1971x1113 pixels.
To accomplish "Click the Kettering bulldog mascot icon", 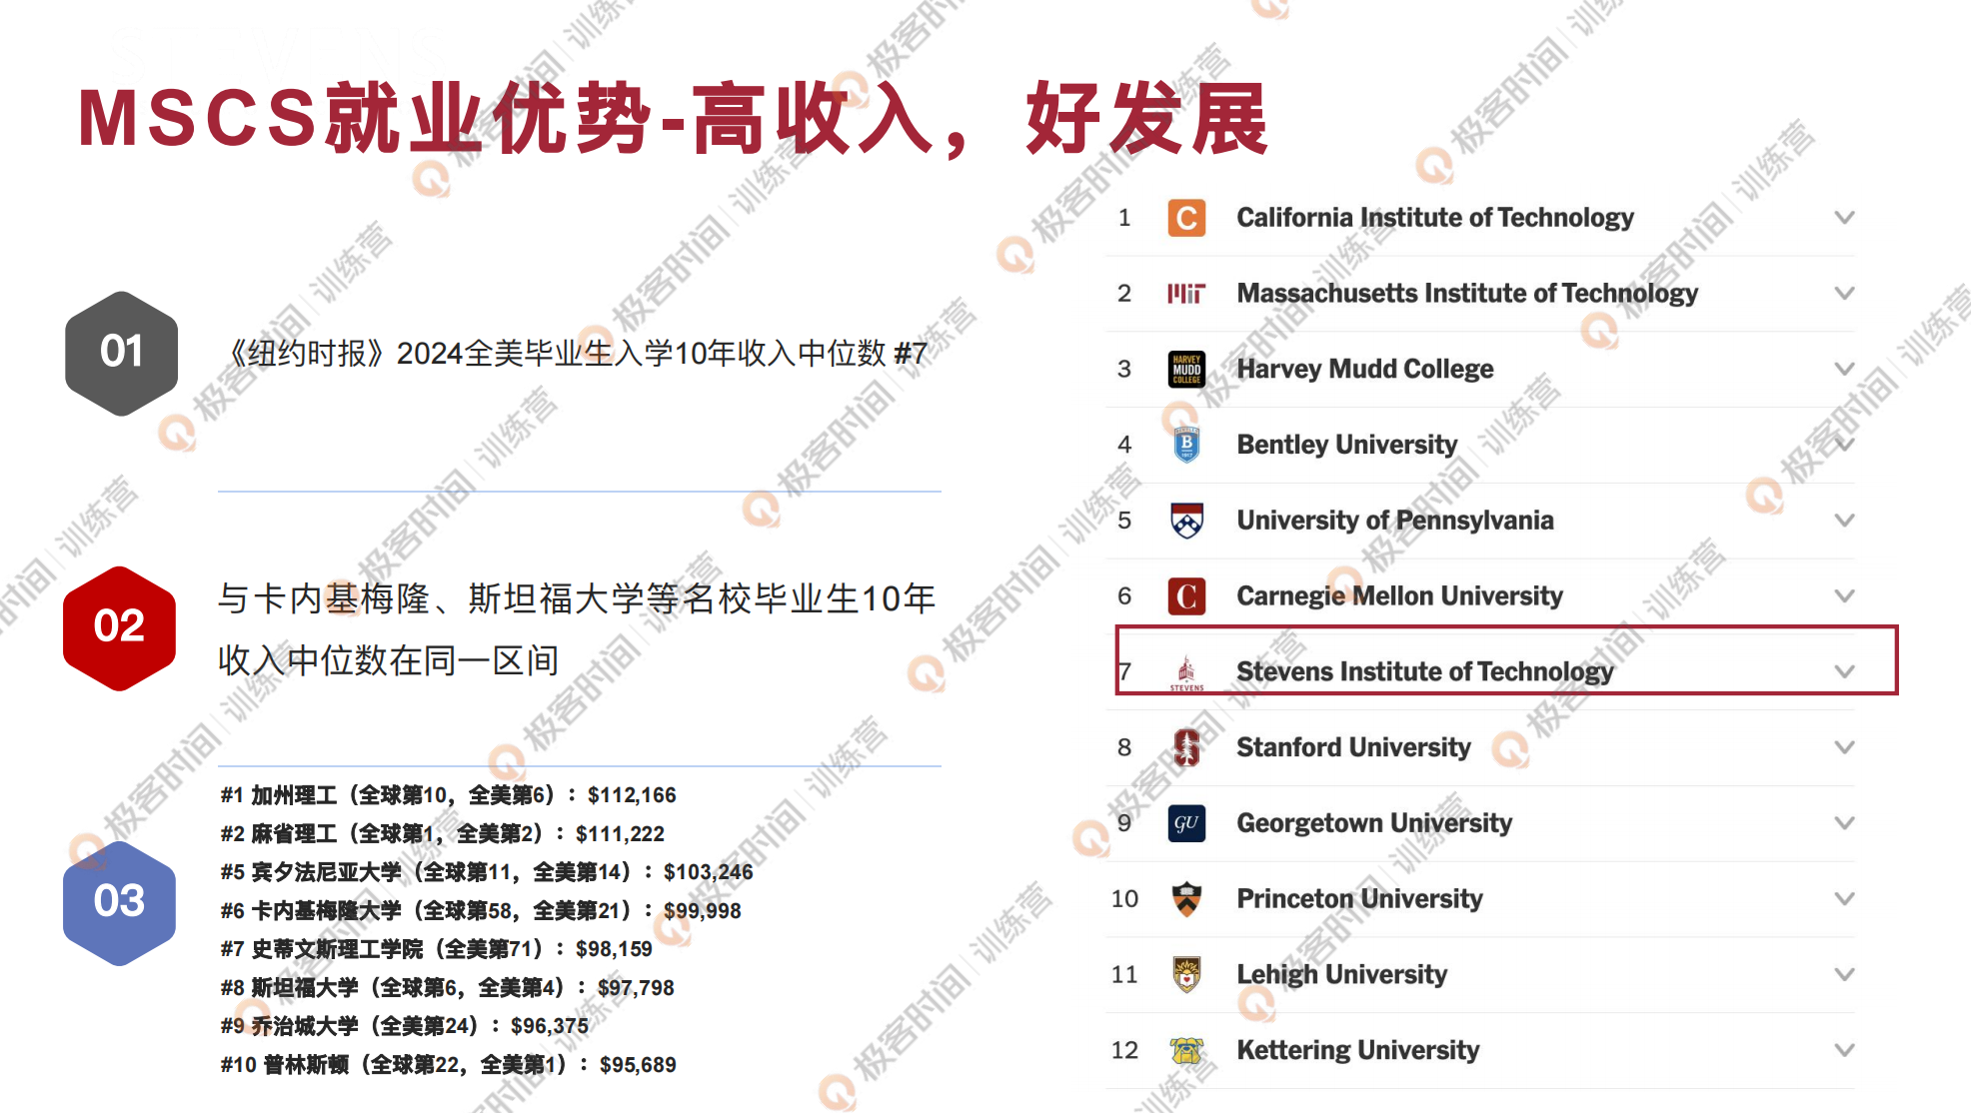I will 1186,1050.
